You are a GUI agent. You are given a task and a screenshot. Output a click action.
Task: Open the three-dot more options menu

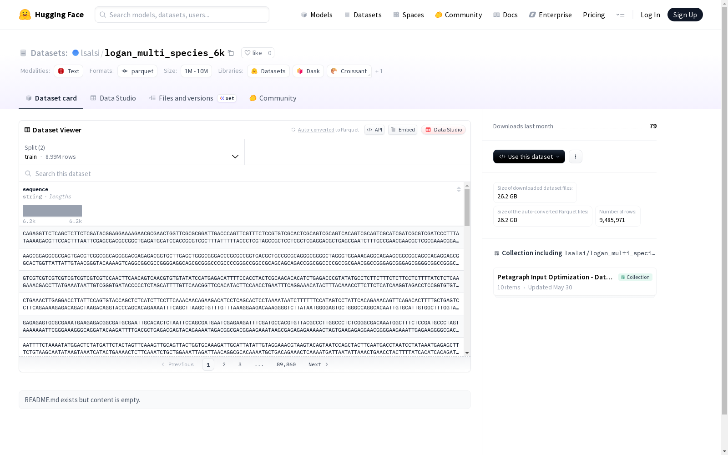[x=576, y=157]
